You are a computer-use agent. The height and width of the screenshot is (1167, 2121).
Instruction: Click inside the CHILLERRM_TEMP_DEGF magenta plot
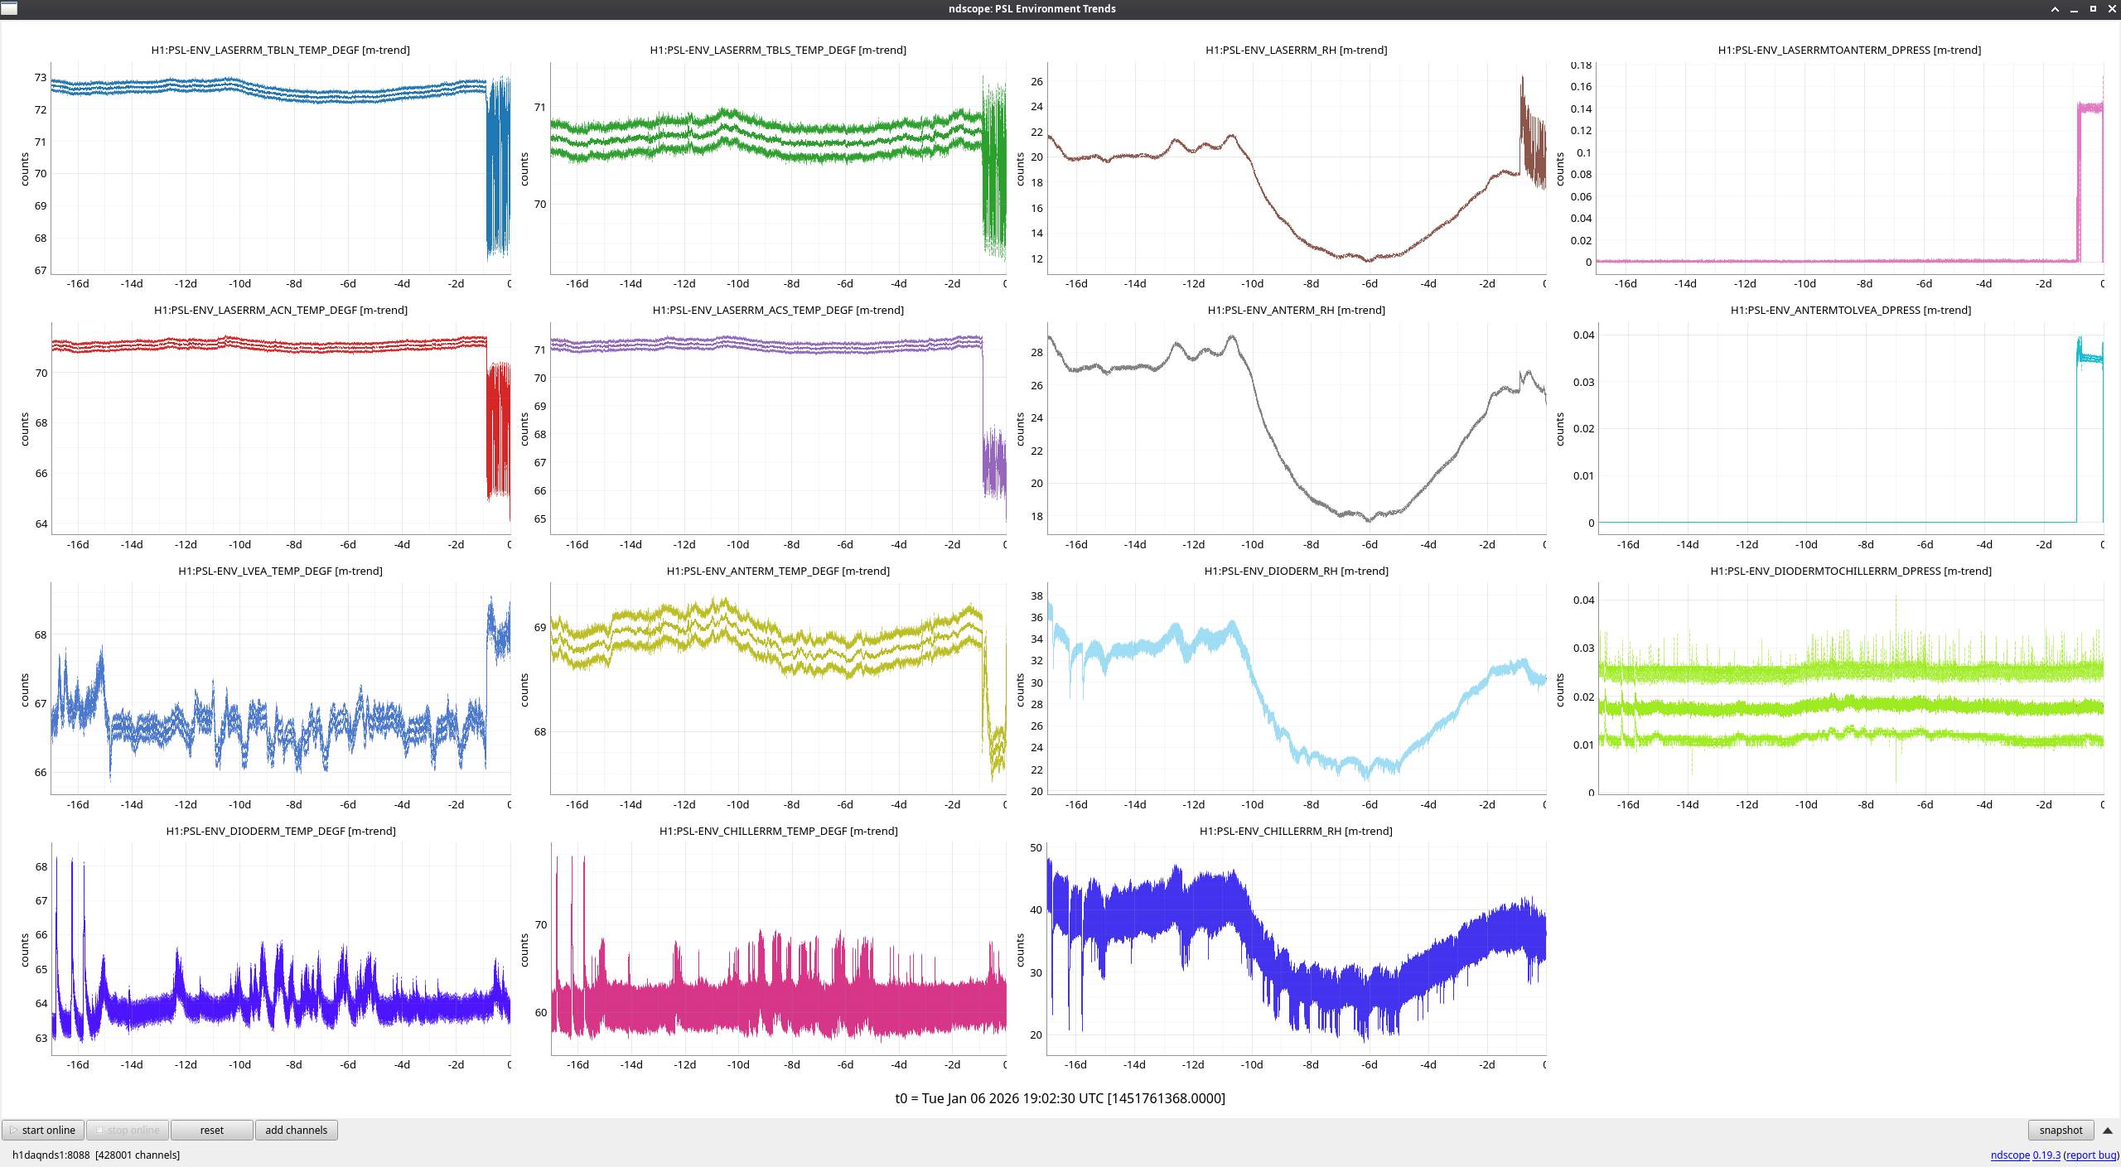(779, 948)
